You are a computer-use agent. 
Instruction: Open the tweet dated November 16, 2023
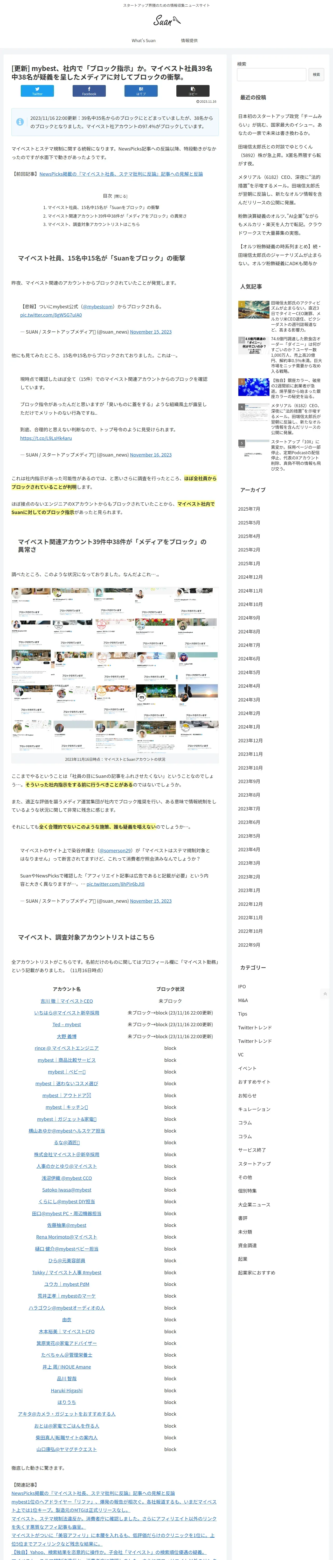pos(150,455)
